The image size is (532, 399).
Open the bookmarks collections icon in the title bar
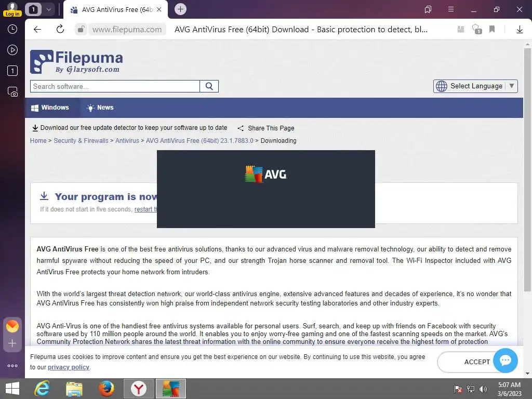pyautogui.click(x=428, y=9)
